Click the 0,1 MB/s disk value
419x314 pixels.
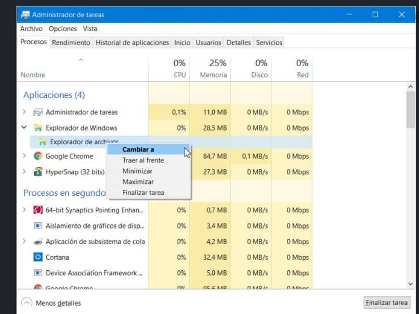(x=255, y=156)
